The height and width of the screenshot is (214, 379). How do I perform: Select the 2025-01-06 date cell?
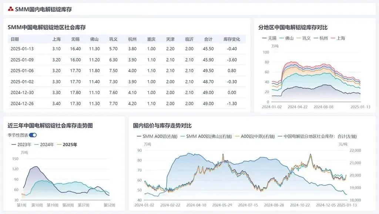pyautogui.click(x=22, y=71)
